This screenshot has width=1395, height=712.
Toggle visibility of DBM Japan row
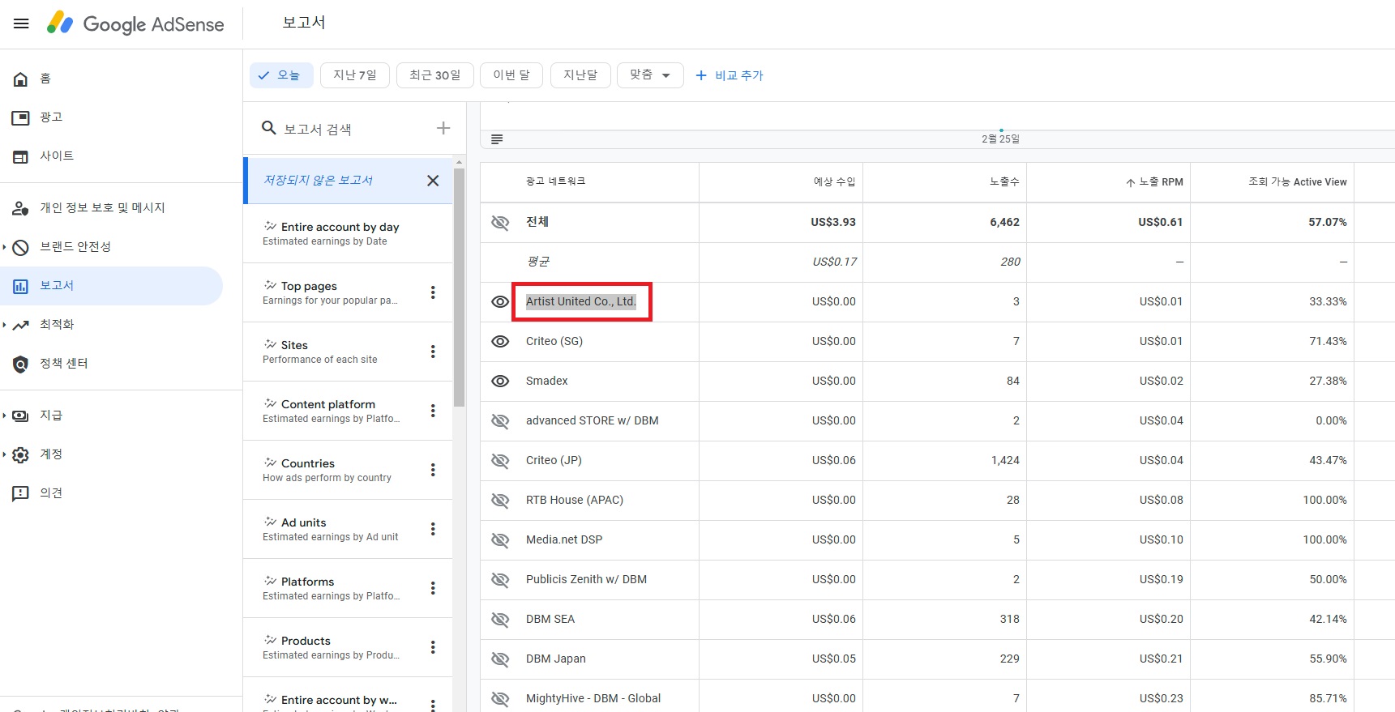click(500, 659)
